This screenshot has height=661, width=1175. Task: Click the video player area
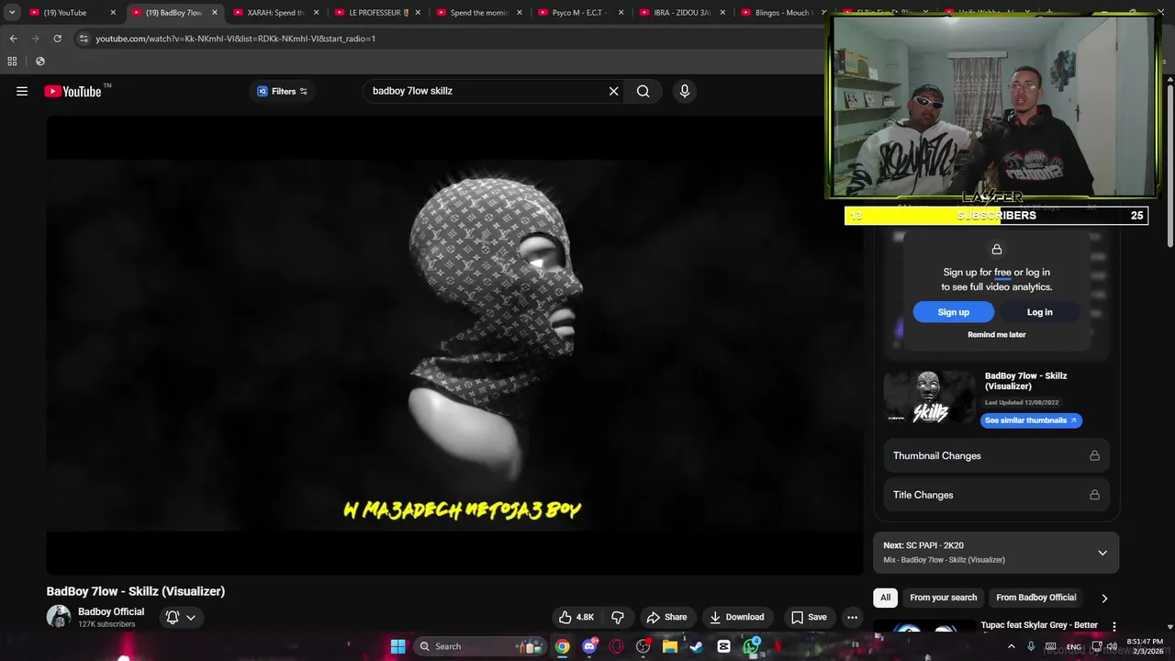pyautogui.click(x=454, y=344)
